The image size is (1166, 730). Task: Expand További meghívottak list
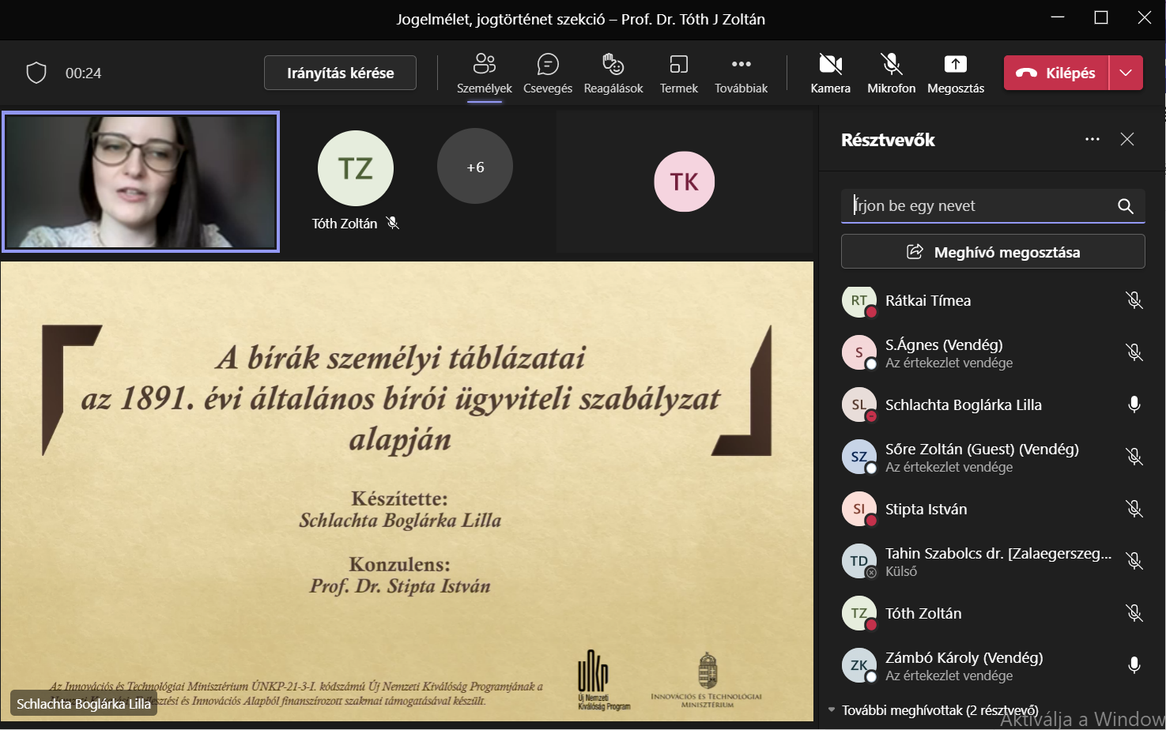[x=832, y=709]
